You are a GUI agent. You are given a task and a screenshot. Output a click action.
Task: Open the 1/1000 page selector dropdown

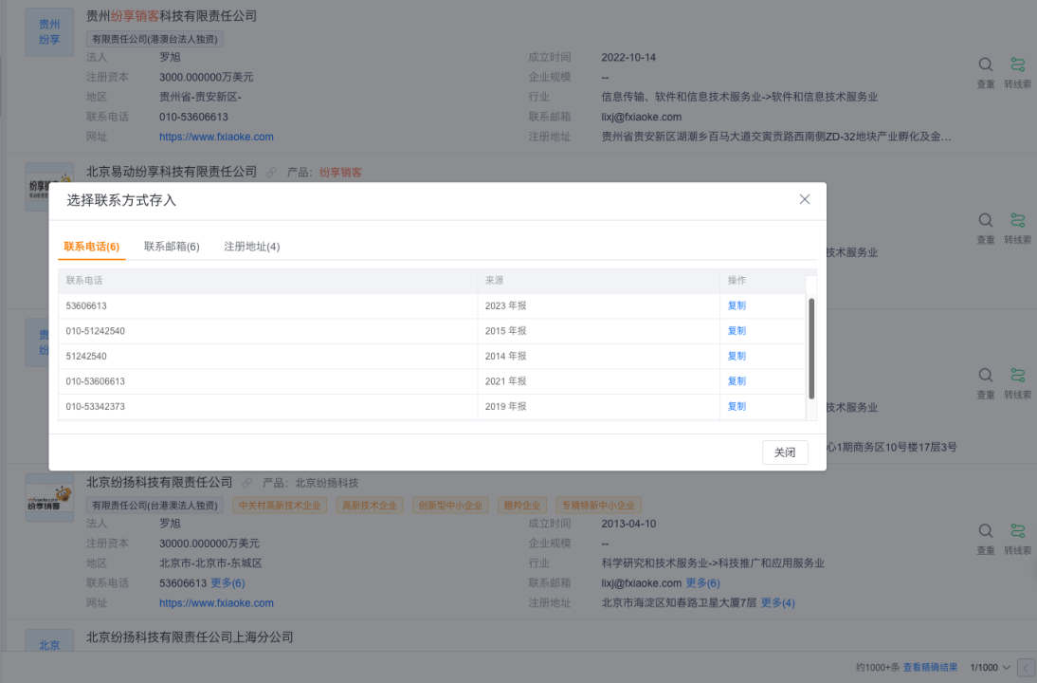click(990, 667)
